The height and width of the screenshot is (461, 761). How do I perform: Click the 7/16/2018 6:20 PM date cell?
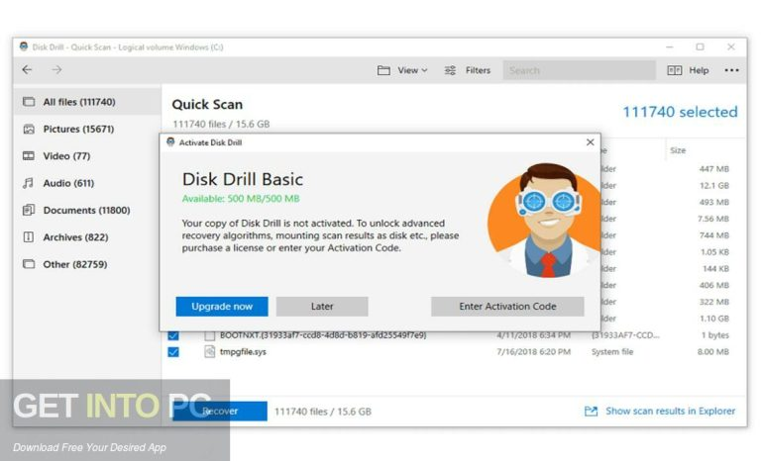[533, 352]
